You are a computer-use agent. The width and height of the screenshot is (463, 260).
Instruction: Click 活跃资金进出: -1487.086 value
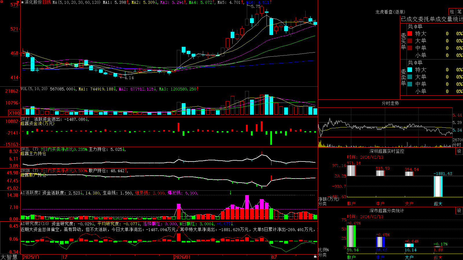[60, 119]
